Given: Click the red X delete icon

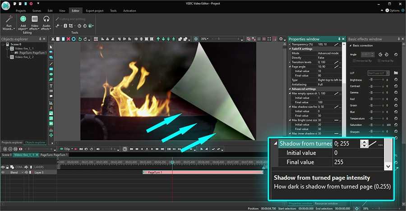Looking at the screenshot, I should (x=68, y=39).
